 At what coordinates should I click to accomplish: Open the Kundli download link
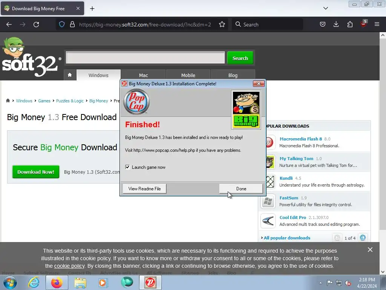point(286,178)
